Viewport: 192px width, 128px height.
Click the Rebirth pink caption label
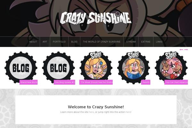coord(146,82)
